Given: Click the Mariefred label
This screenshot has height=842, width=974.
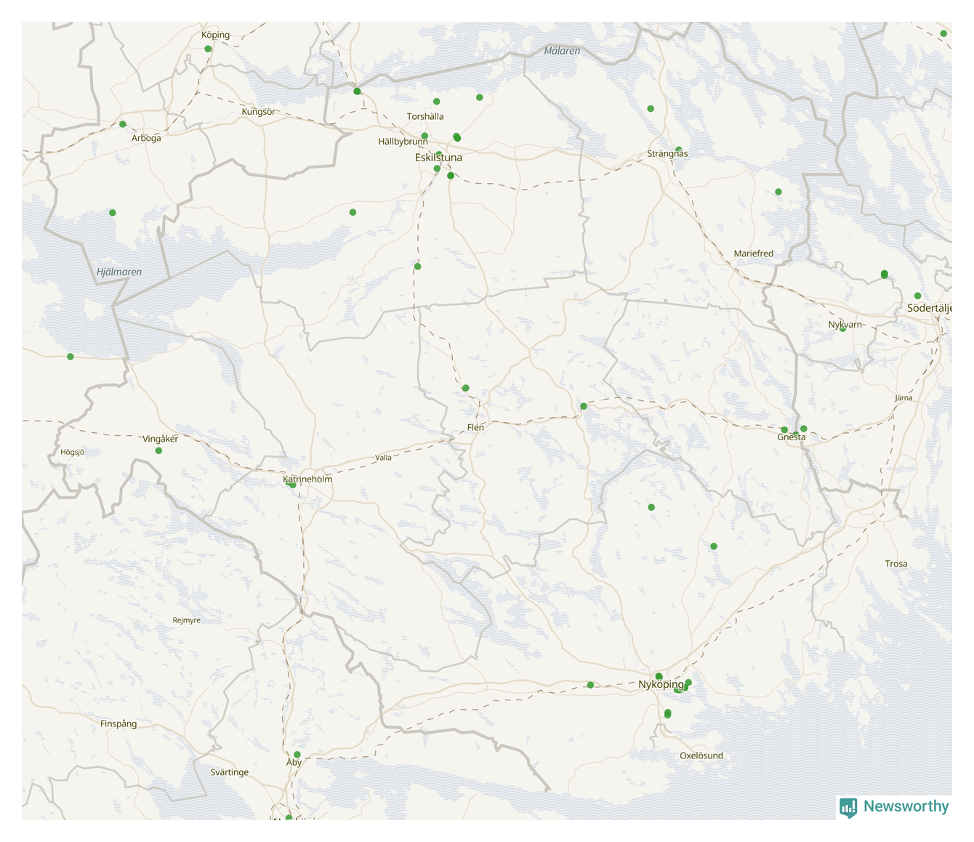Looking at the screenshot, I should pos(754,254).
